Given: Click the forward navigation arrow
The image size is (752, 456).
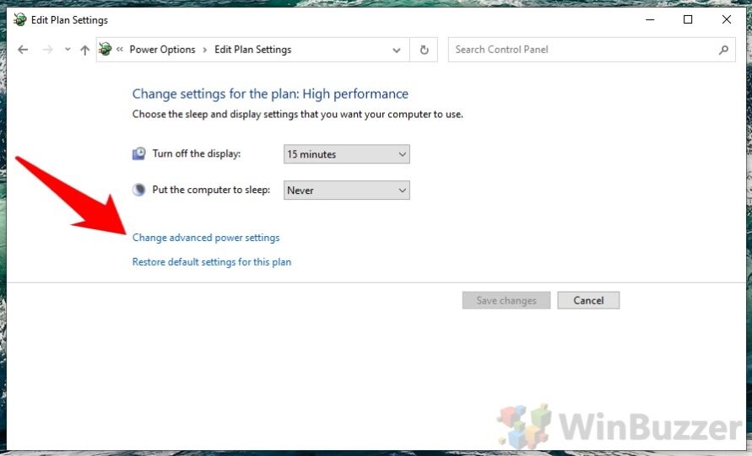Looking at the screenshot, I should tap(47, 50).
